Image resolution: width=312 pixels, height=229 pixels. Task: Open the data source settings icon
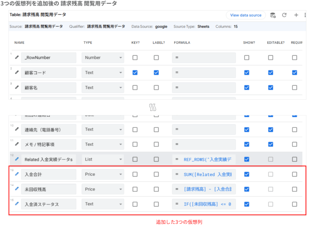[x=273, y=15]
